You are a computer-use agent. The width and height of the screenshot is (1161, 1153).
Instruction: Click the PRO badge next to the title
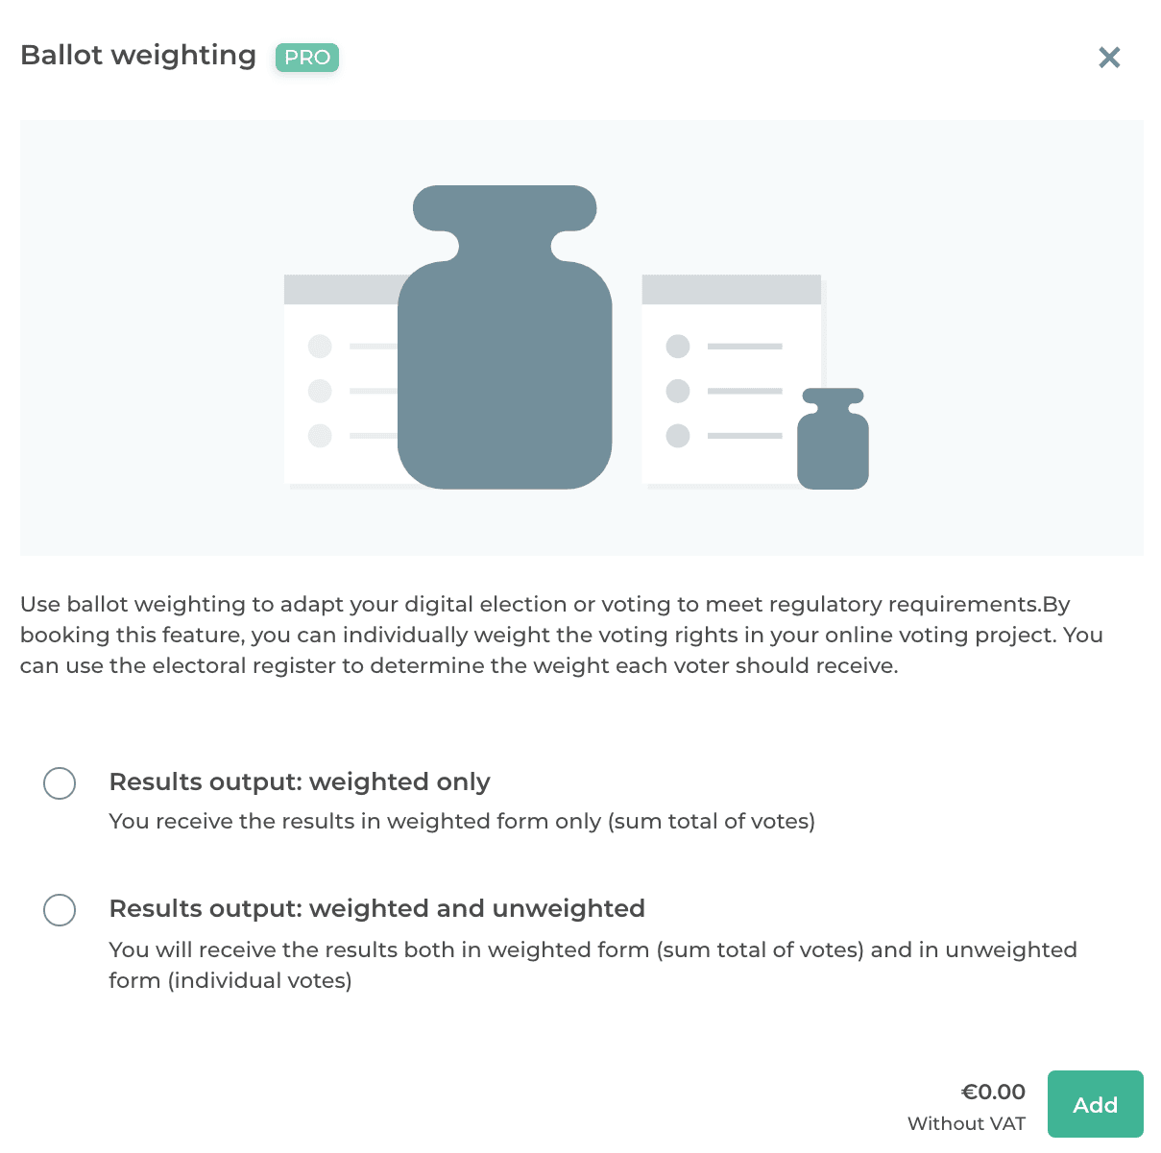pos(307,58)
